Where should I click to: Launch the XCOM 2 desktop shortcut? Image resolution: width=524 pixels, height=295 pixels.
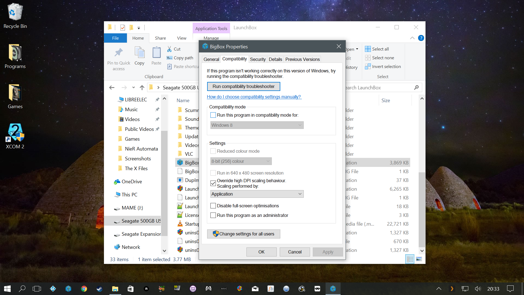click(x=15, y=136)
